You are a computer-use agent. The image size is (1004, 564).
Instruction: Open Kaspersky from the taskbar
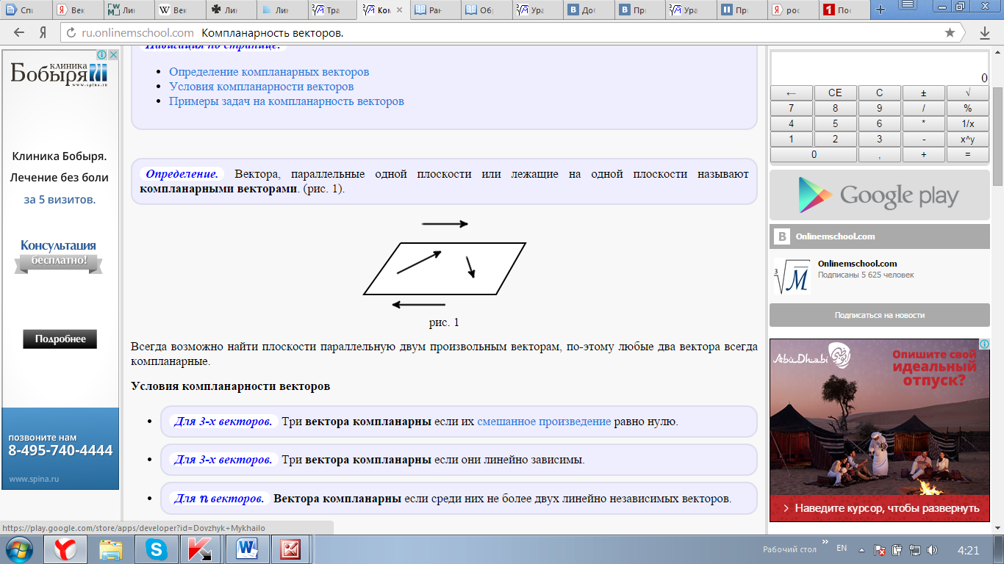[201, 549]
